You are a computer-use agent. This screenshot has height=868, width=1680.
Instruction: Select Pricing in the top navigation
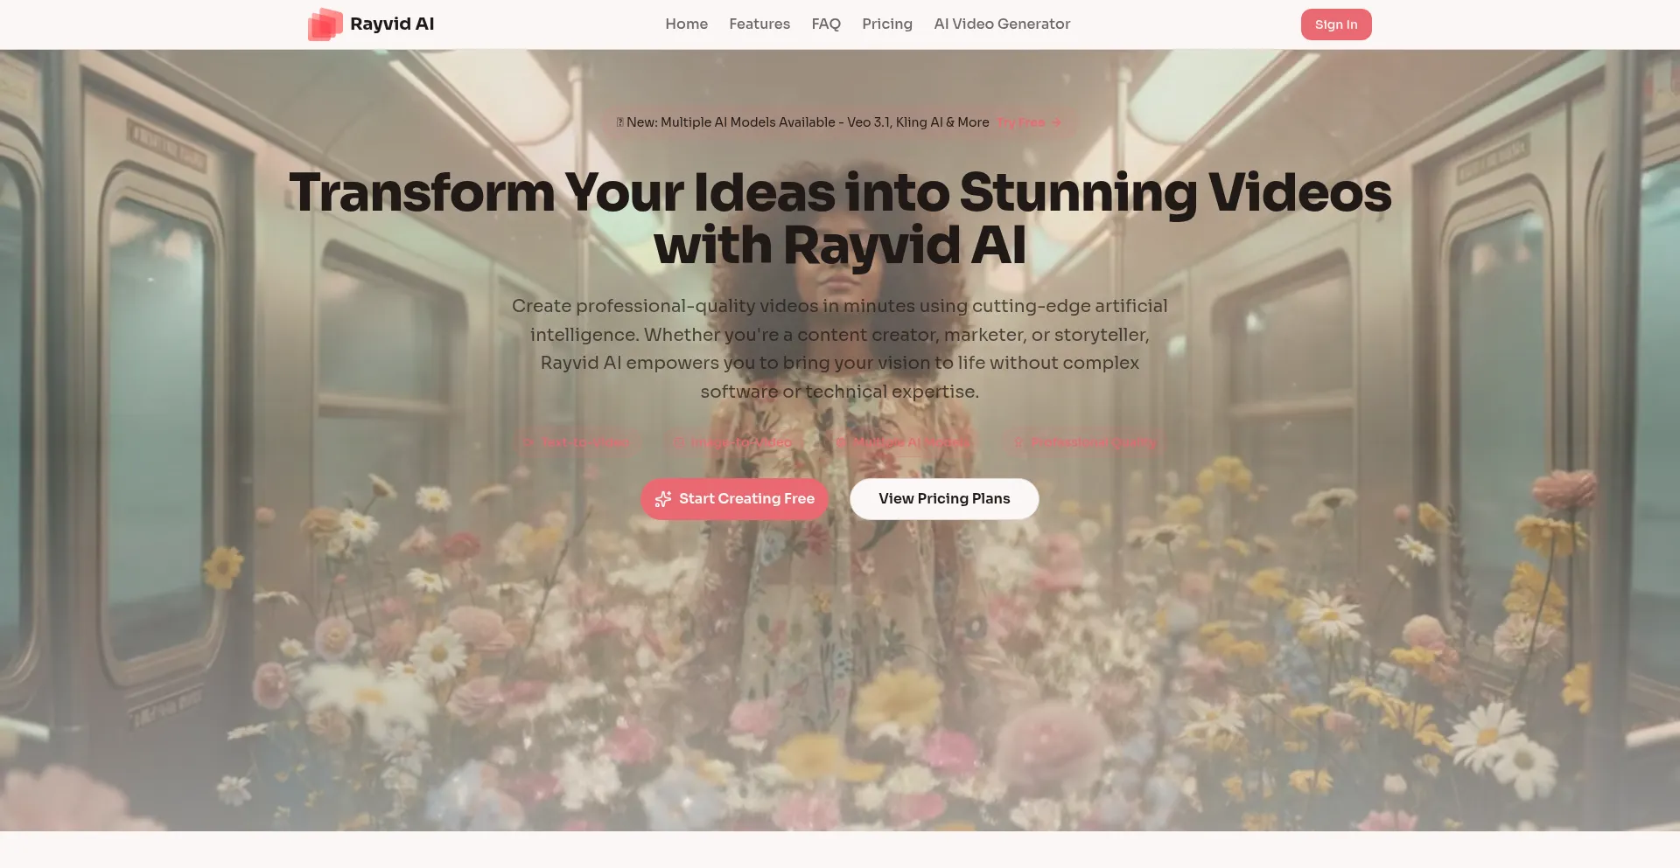tap(886, 24)
